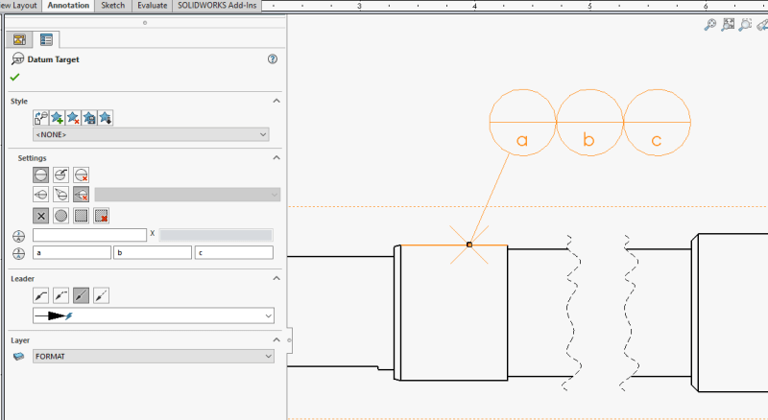
Task: Open Datum Target help
Action: (x=273, y=59)
